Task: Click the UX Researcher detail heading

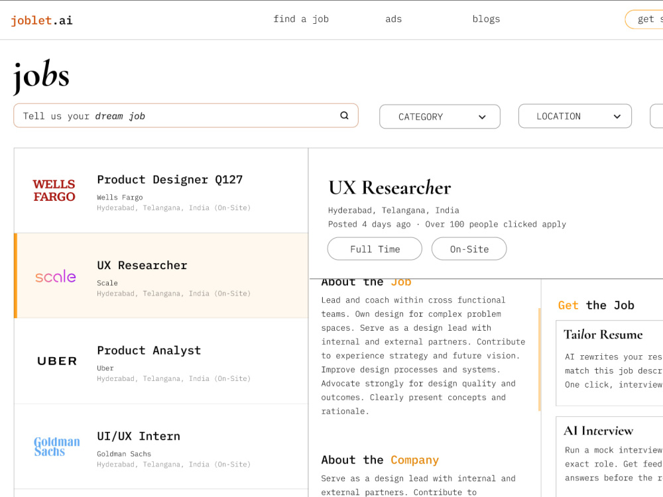Action: tap(389, 188)
